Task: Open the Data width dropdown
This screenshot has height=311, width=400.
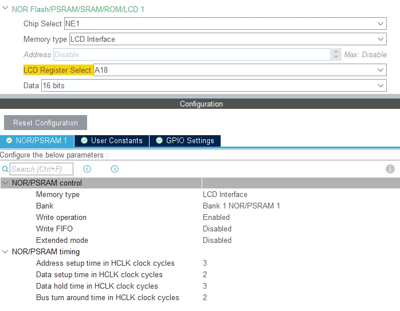Action: pyautogui.click(x=214, y=85)
